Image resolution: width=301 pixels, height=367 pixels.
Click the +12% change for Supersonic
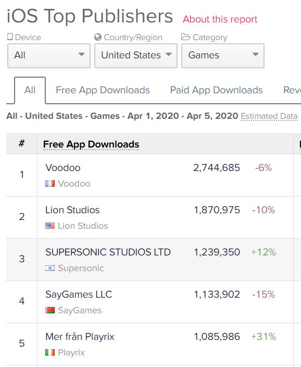tap(264, 252)
